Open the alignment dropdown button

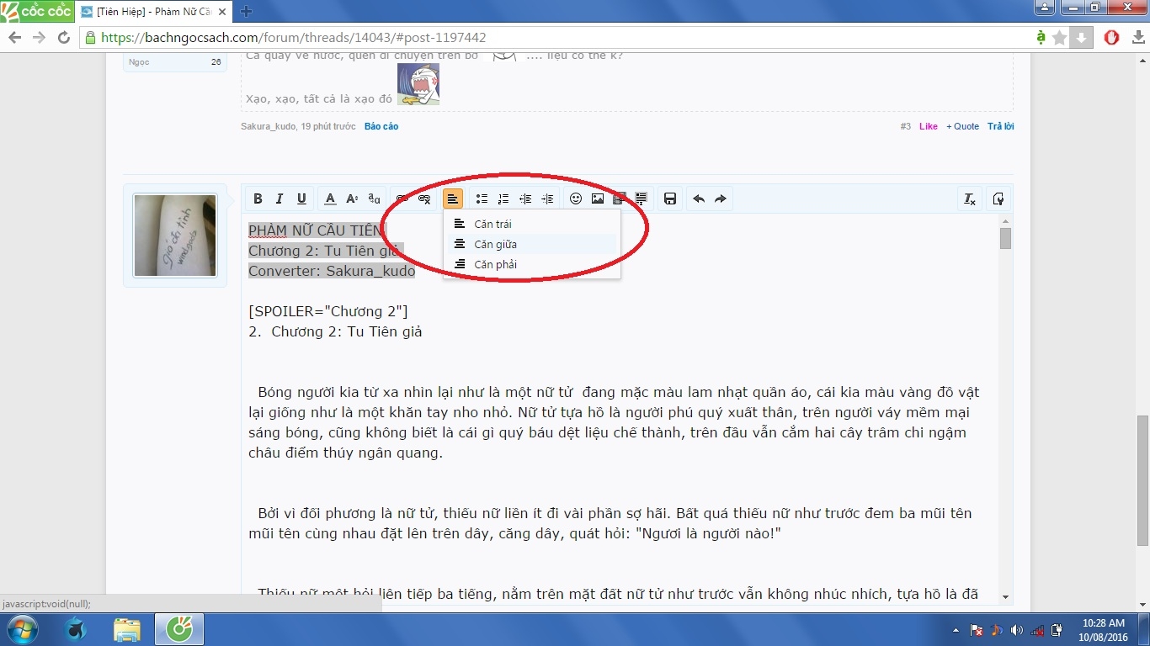point(453,199)
